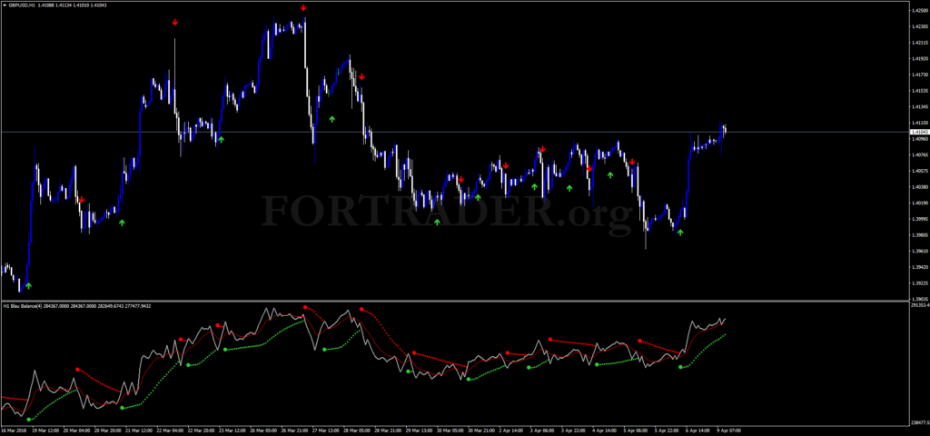Click the 1.39610 price axis label
This screenshot has height=436, width=930.
(x=920, y=252)
